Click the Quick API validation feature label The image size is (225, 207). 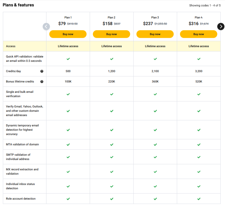(25, 59)
